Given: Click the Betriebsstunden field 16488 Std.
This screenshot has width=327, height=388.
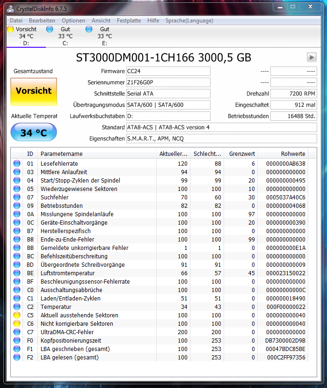Looking at the screenshot, I should 294,116.
